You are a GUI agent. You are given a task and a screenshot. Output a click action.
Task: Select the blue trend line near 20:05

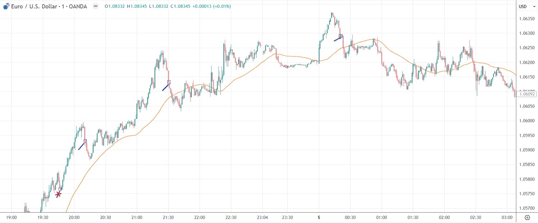[81, 147]
